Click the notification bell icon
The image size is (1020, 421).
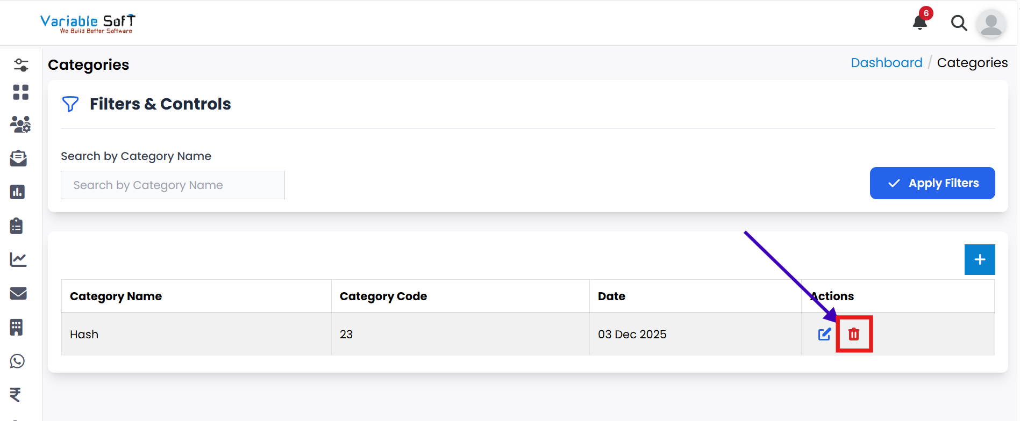click(x=919, y=23)
